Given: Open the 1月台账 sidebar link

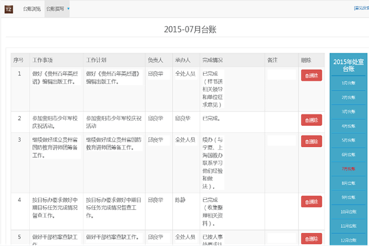Looking at the screenshot, I should pos(349,83).
